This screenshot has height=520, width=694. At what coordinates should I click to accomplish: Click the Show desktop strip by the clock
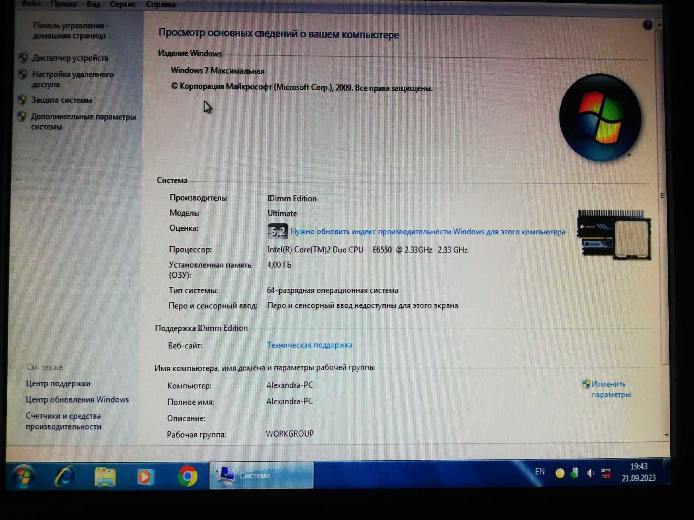coord(667,473)
